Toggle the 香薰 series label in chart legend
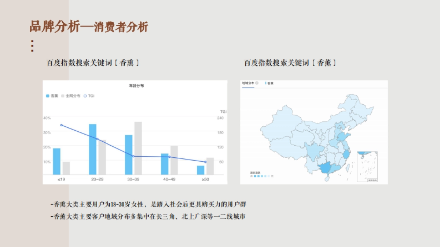Viewport: 440px width, 247px height. click(54, 96)
